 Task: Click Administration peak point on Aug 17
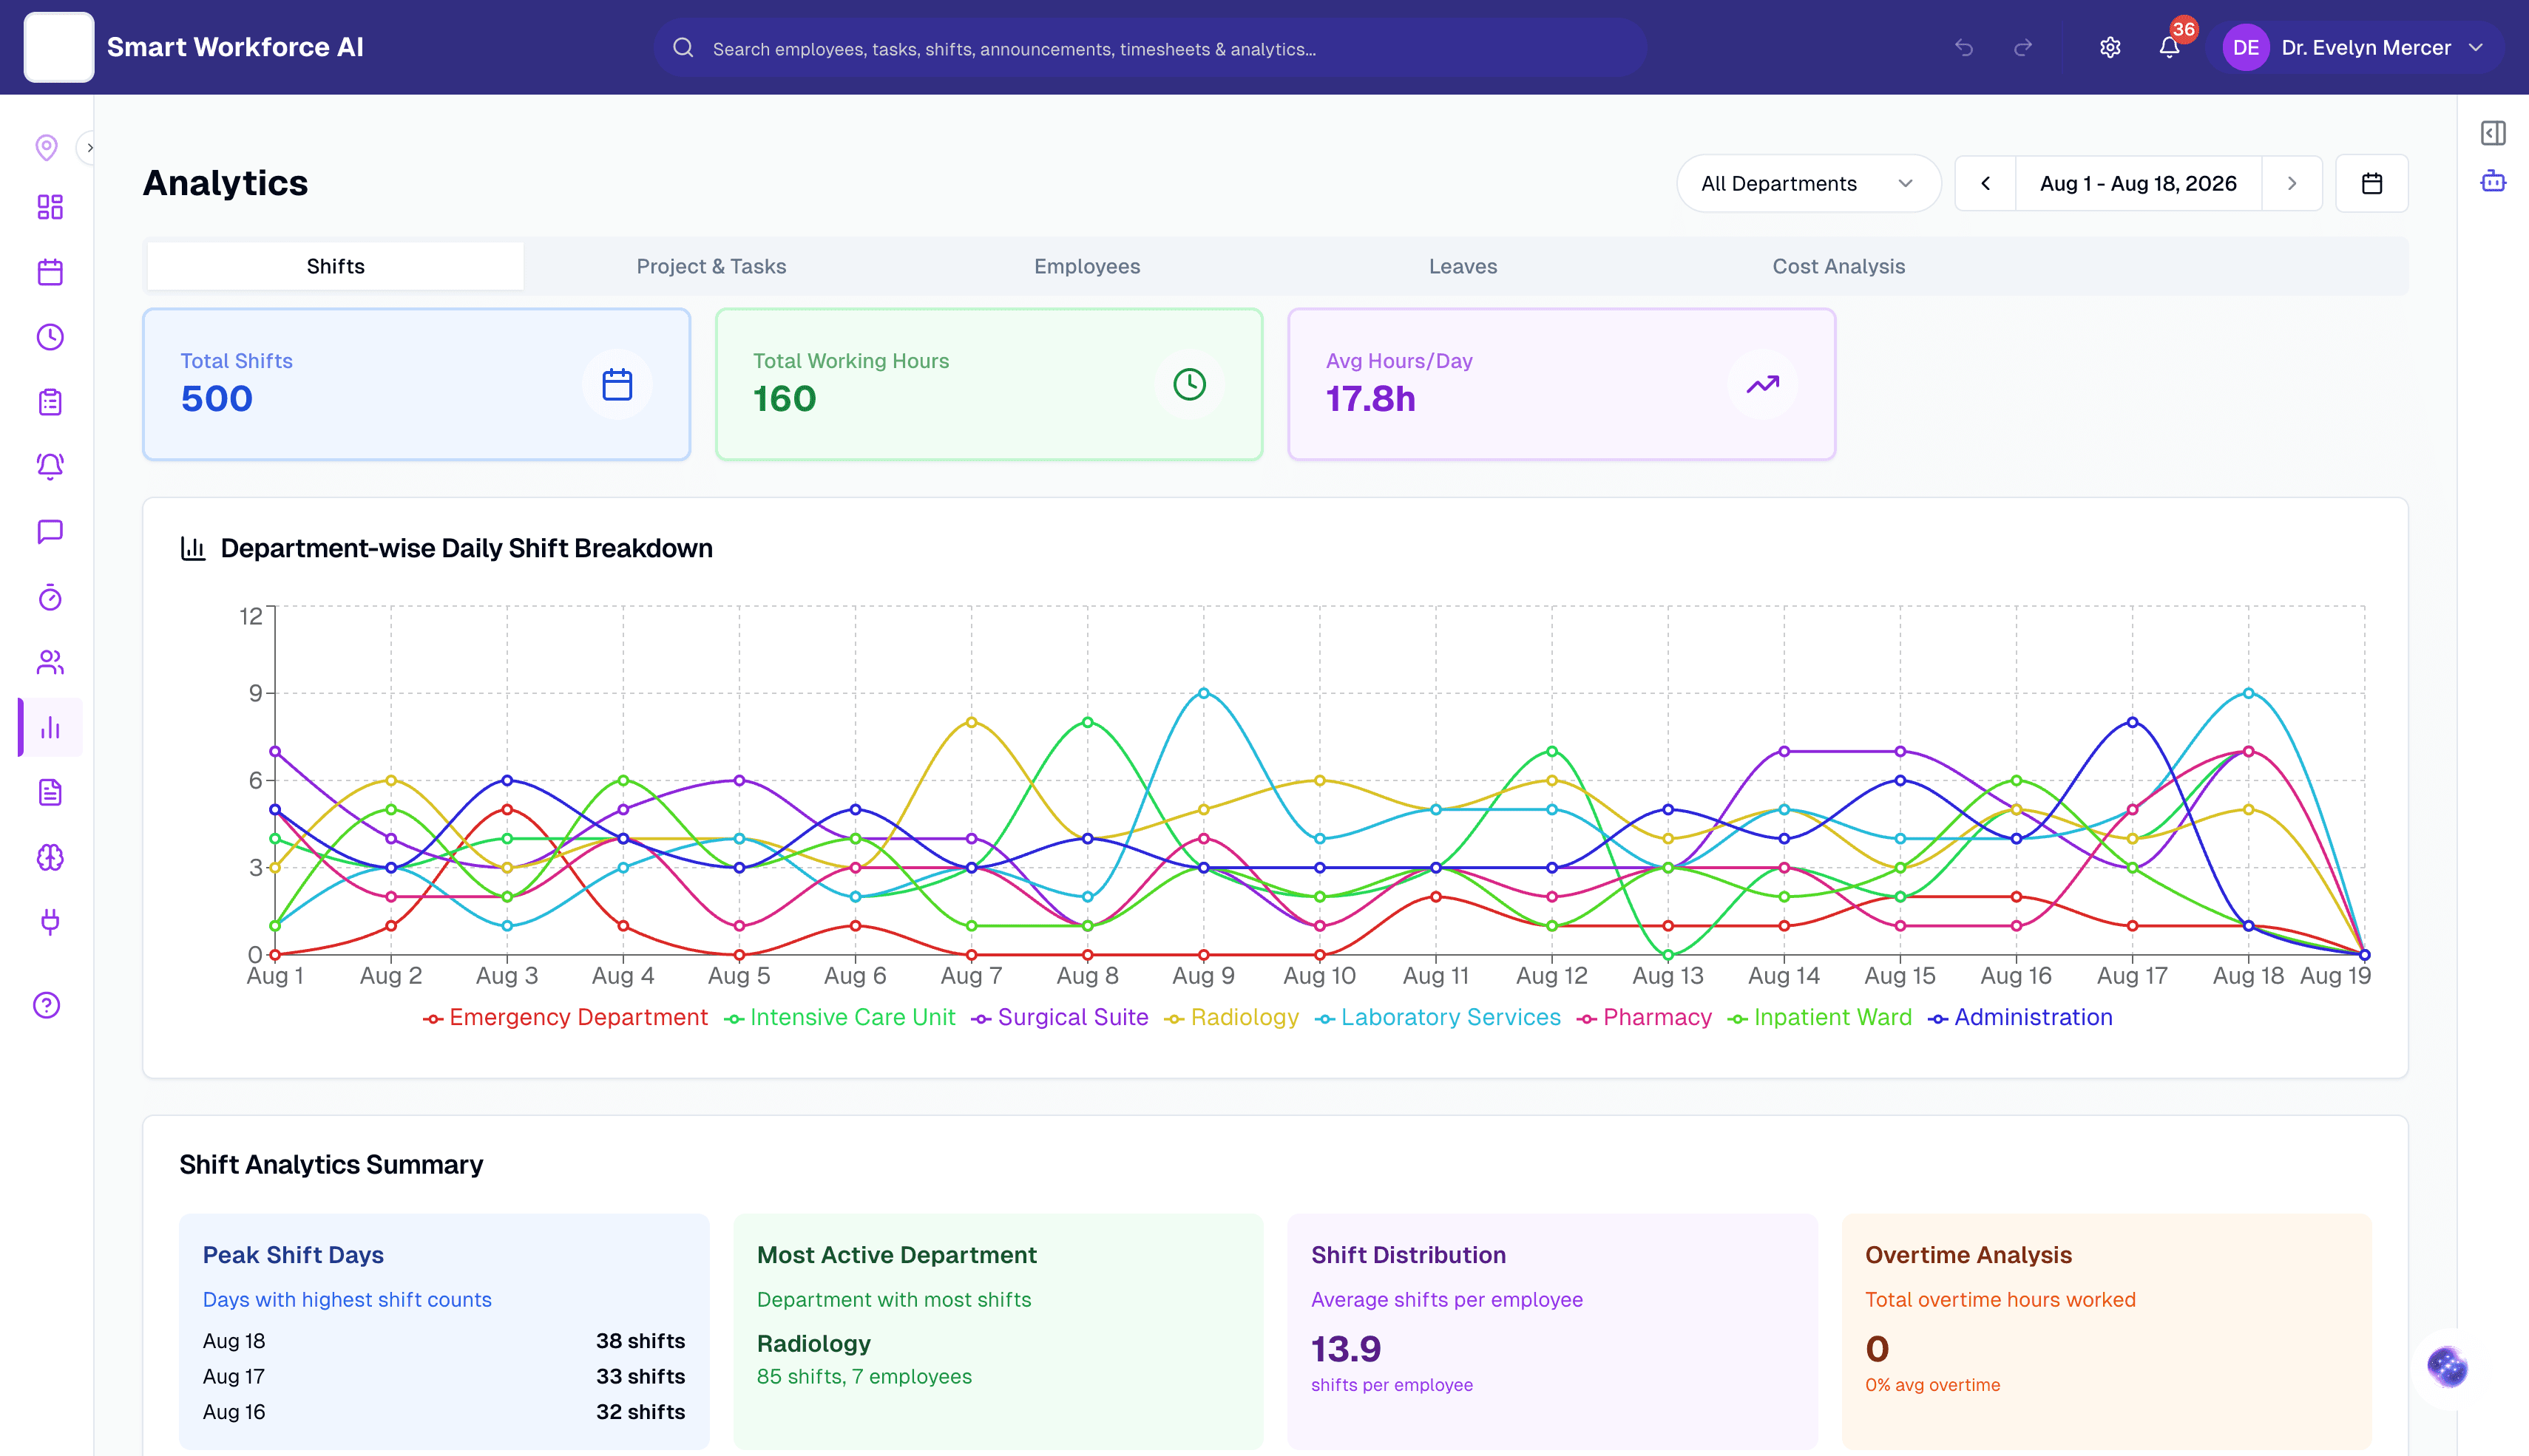point(2132,721)
